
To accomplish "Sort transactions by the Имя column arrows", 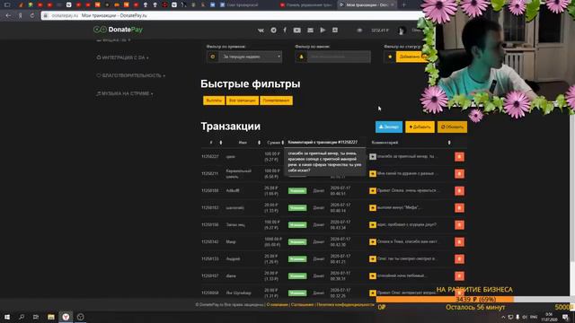I will pos(259,143).
